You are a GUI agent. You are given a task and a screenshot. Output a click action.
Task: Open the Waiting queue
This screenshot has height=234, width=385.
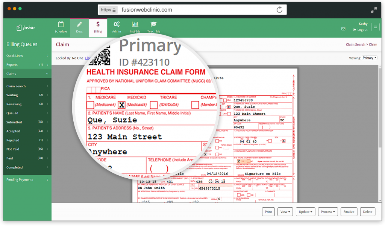[x=27, y=95]
